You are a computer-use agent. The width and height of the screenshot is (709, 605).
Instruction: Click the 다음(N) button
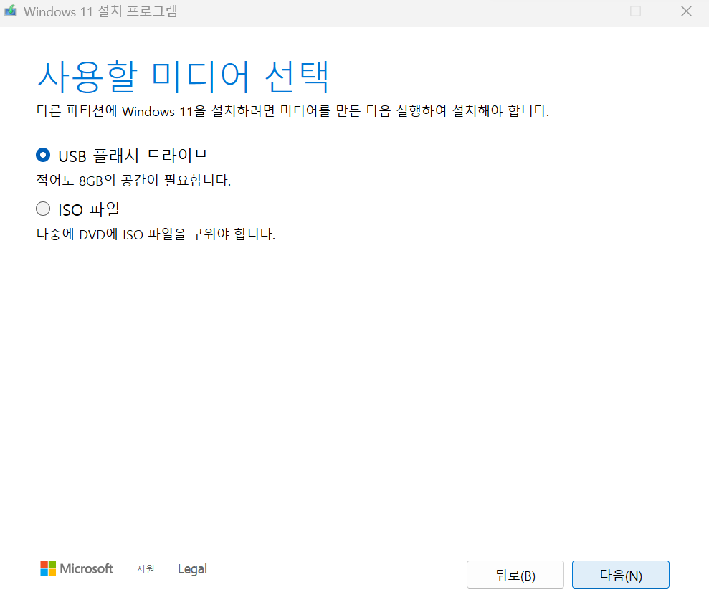(x=620, y=575)
